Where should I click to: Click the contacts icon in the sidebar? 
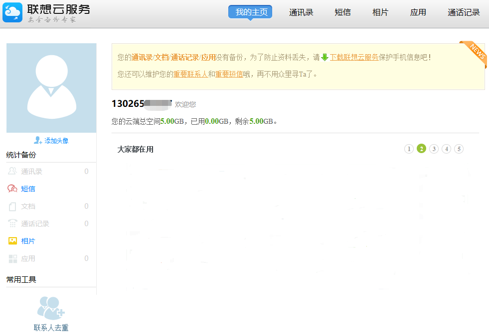[12, 171]
